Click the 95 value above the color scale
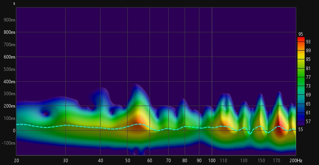The width and height of the screenshot is (319, 165). pyautogui.click(x=301, y=34)
